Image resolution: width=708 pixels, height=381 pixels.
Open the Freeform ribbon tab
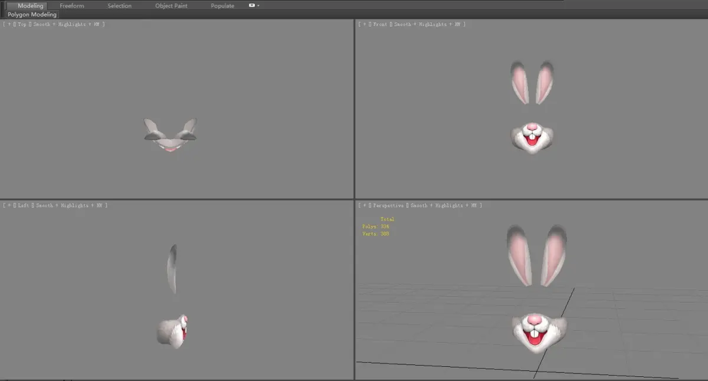(x=72, y=5)
